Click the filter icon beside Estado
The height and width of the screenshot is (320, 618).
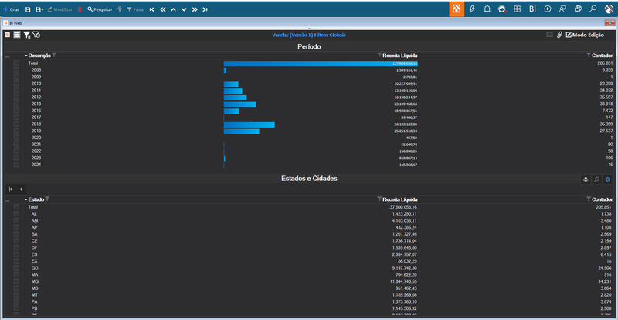tap(47, 199)
